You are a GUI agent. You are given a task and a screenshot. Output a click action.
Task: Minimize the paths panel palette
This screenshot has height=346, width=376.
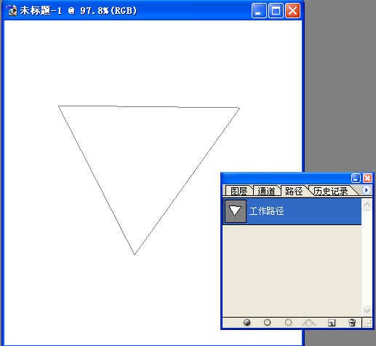[356, 178]
